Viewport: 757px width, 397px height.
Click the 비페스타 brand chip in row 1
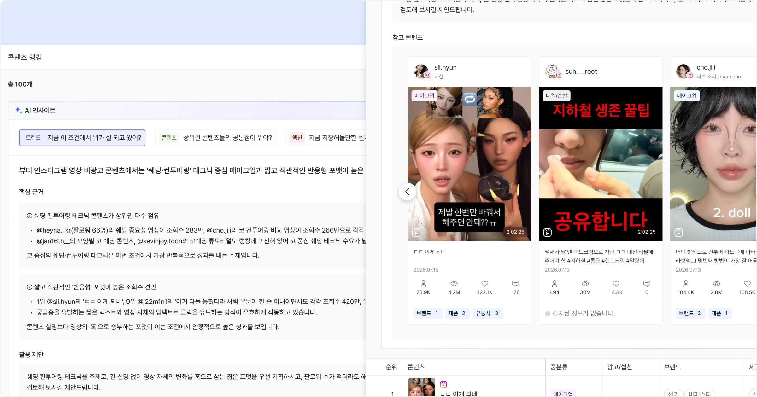coord(700,394)
